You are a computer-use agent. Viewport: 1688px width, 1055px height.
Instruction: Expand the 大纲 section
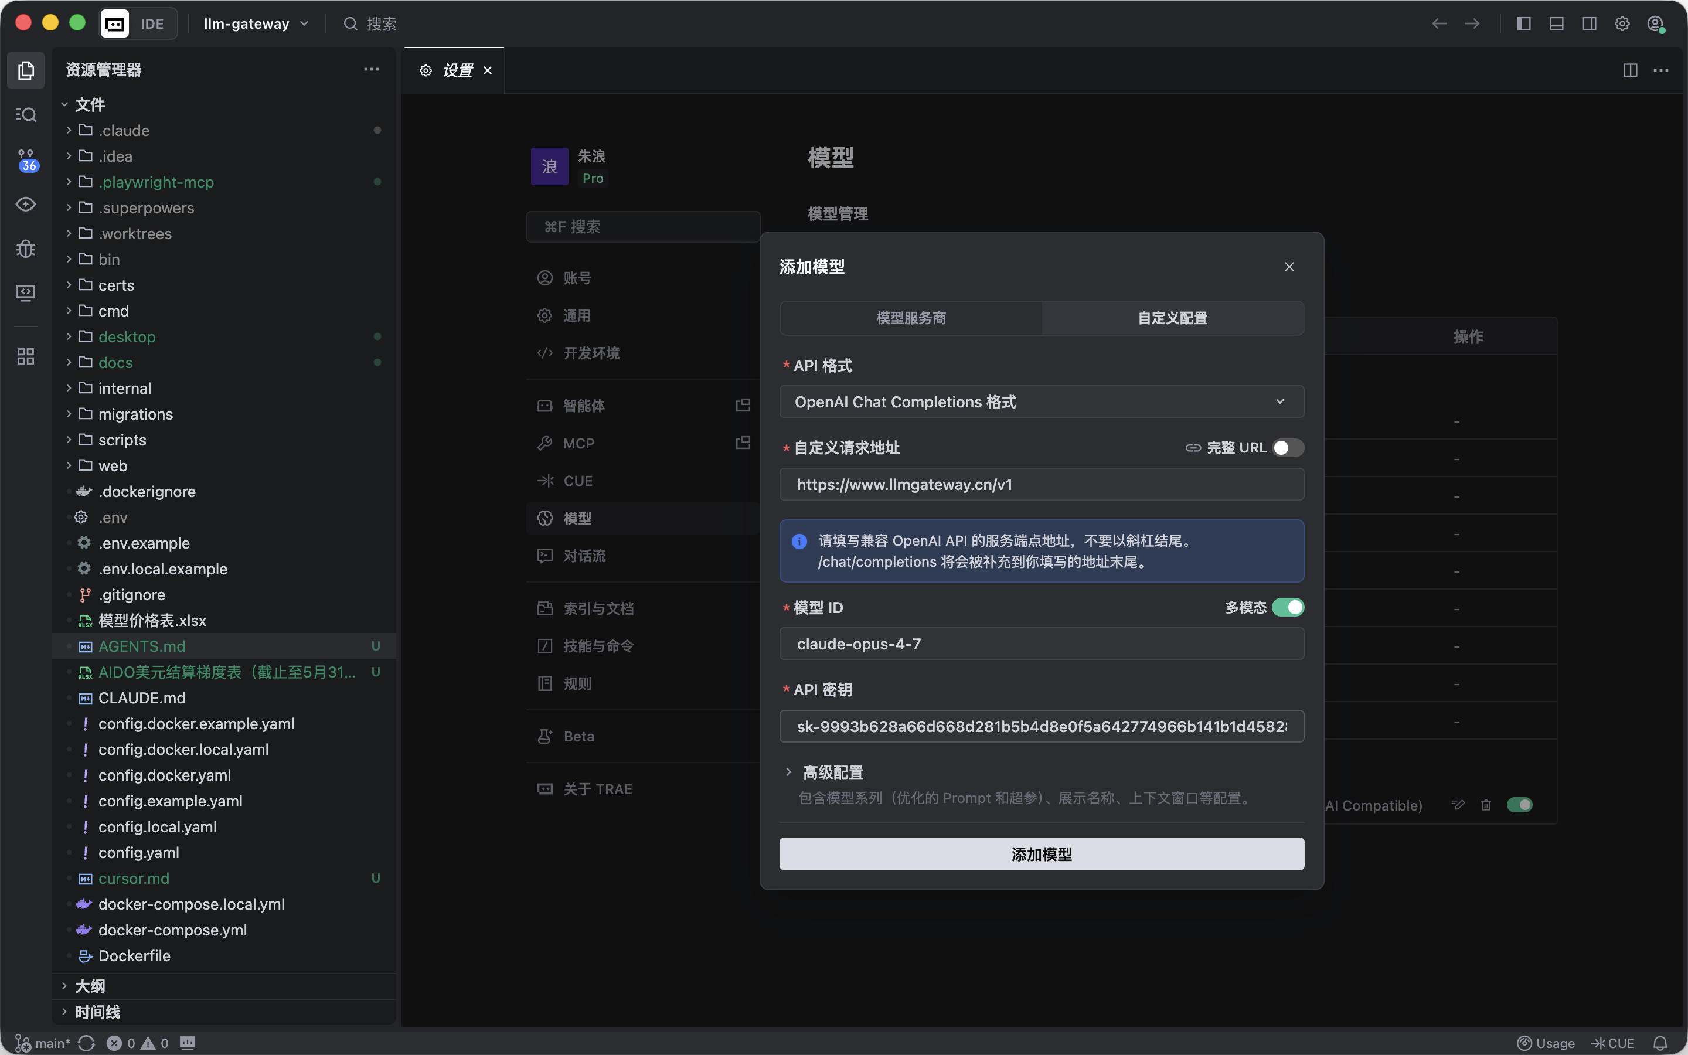(x=223, y=986)
